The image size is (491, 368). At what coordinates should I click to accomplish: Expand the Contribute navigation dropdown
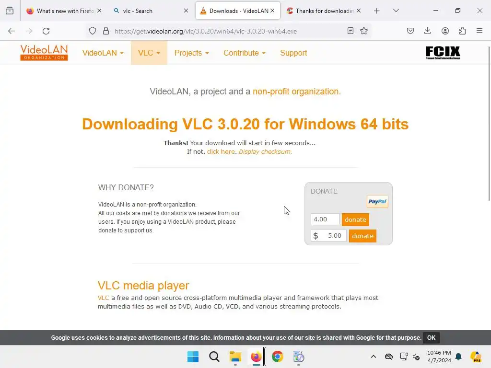pos(245,53)
